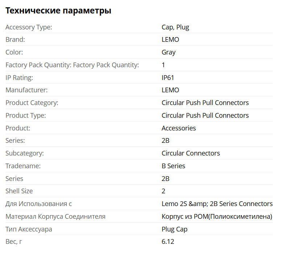Image resolution: width=300 pixels, height=254 pixels.
Task: Select the 'Корпус из POM(Полиоксиметилена)' value
Action: click(x=217, y=217)
